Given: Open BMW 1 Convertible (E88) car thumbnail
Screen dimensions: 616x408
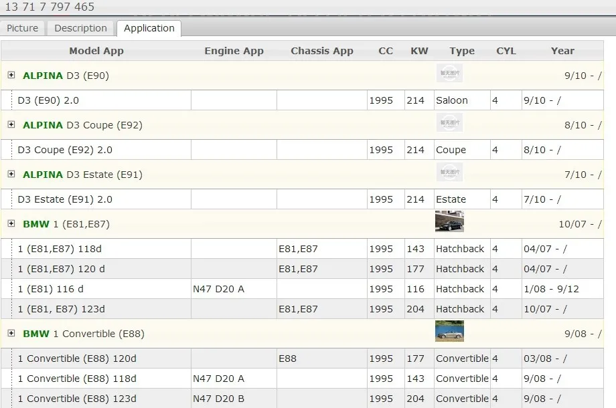Looking at the screenshot, I should point(449,331).
